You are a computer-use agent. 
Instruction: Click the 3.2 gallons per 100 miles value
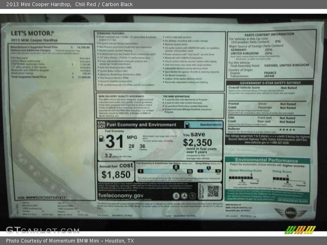click(x=108, y=156)
